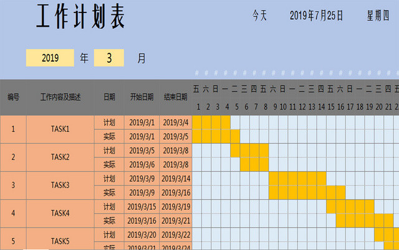Click TASK5 planned end date 2019/3/22
This screenshot has width=399, height=250.
pos(176,234)
